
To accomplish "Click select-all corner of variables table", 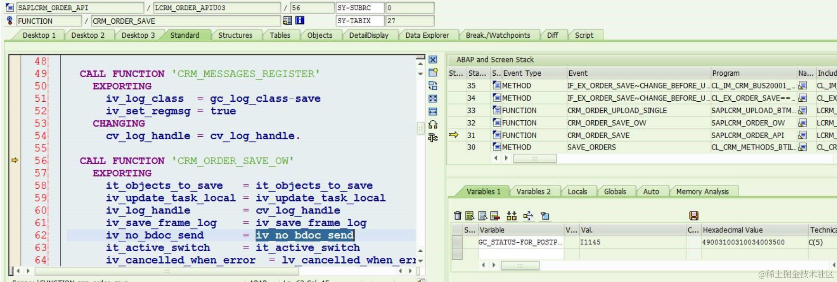I will point(457,229).
